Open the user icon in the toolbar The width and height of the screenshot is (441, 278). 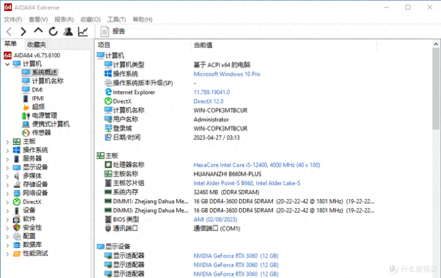[68, 31]
